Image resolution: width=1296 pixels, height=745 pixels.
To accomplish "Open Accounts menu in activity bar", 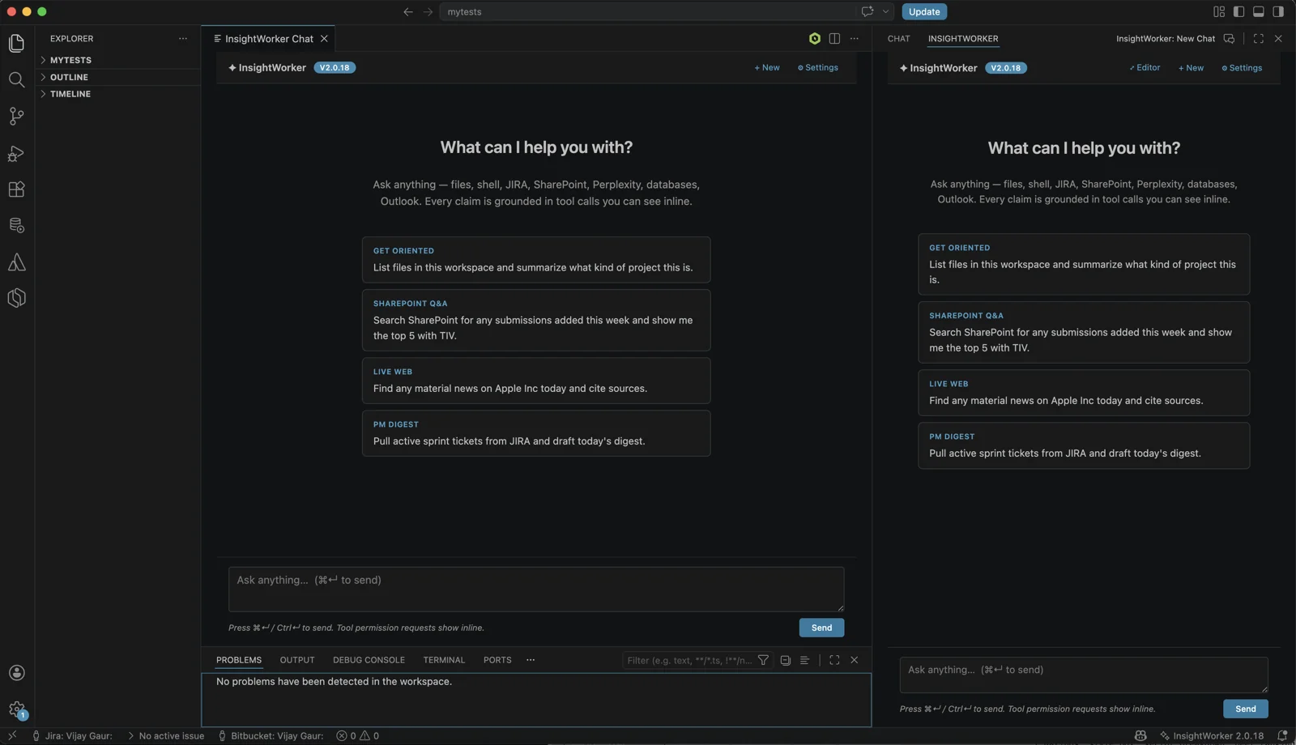I will 16,673.
